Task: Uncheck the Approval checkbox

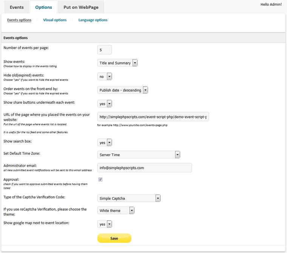Action: (100, 180)
